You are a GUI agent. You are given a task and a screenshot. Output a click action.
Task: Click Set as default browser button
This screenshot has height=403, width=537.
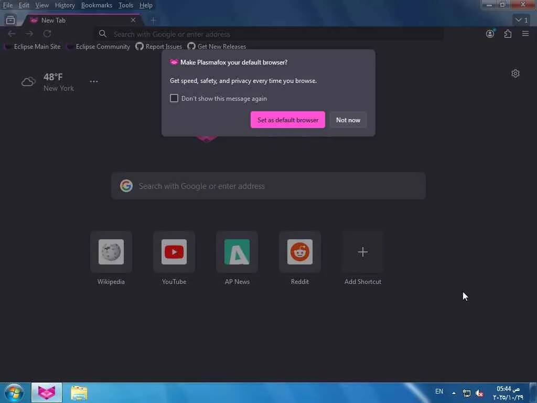tap(288, 120)
